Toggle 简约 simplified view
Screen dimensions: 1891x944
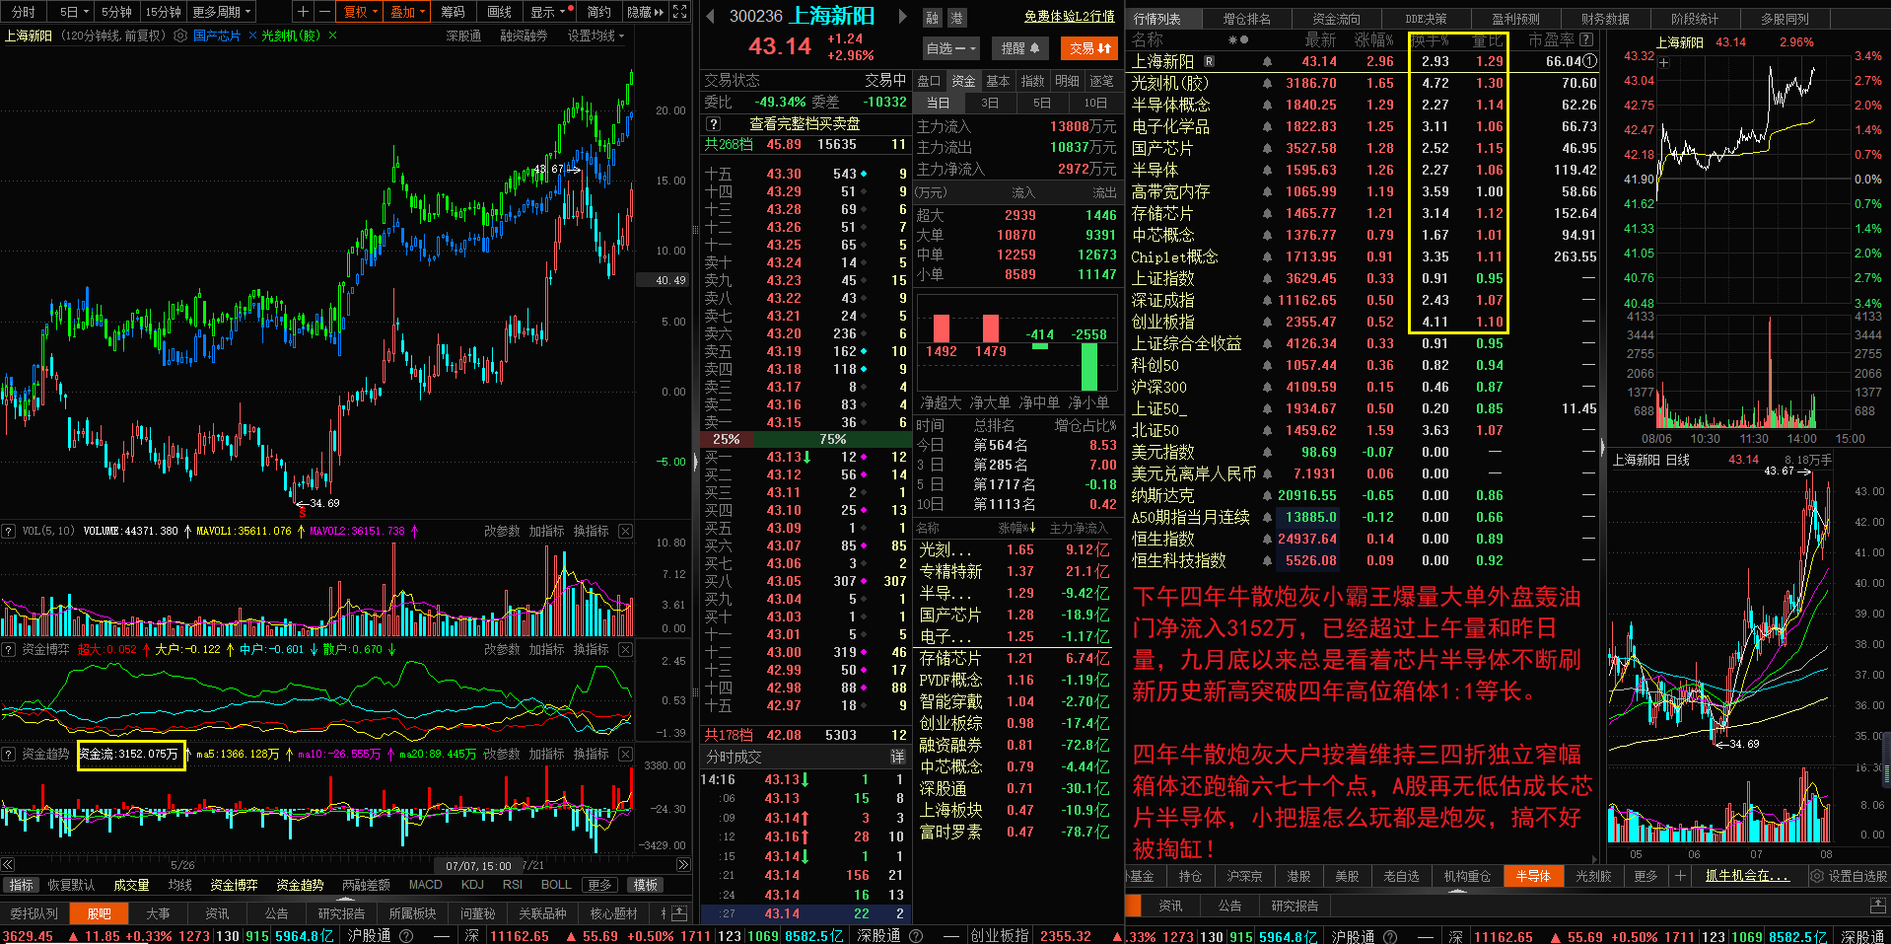click(598, 12)
